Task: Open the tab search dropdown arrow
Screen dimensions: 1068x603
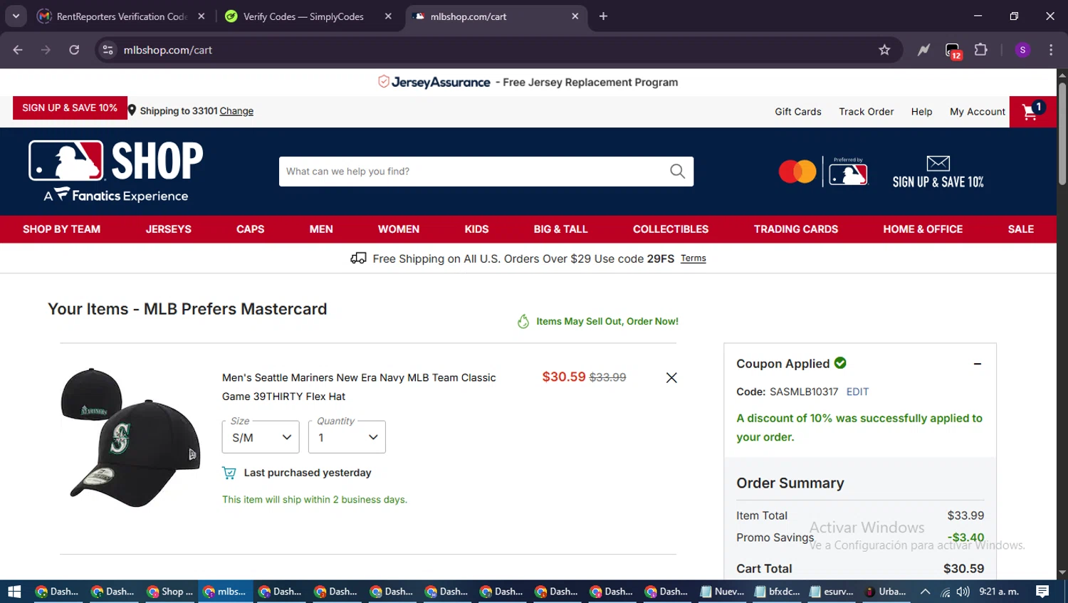Action: (16, 16)
